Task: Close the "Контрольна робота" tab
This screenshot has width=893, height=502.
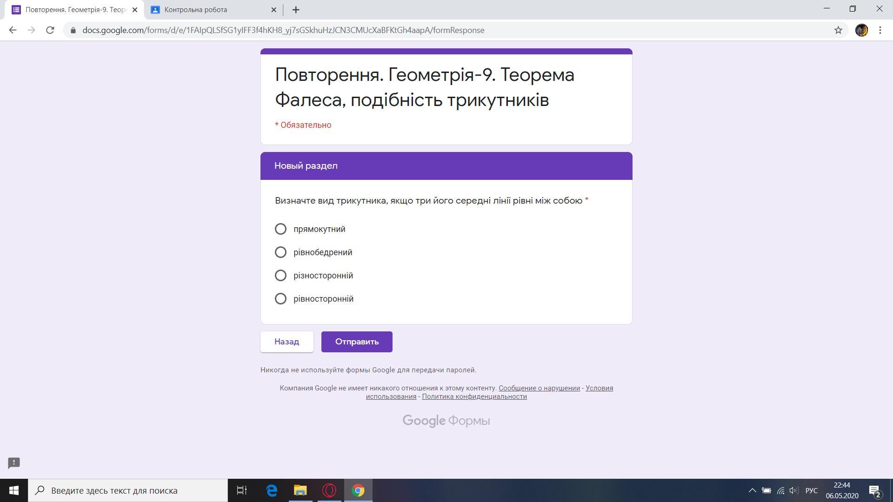Action: (x=273, y=10)
